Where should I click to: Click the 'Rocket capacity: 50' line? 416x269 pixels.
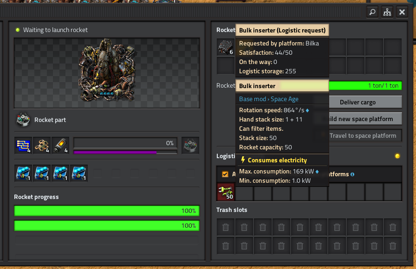265,147
